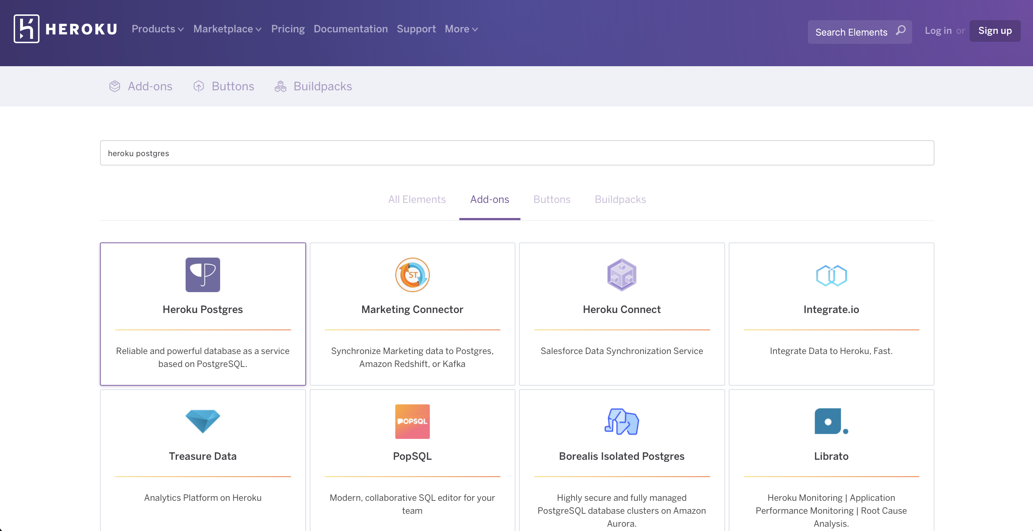Expand the Products dropdown menu

158,29
